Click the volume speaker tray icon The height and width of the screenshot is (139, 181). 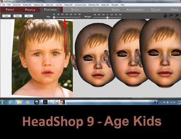point(174,102)
